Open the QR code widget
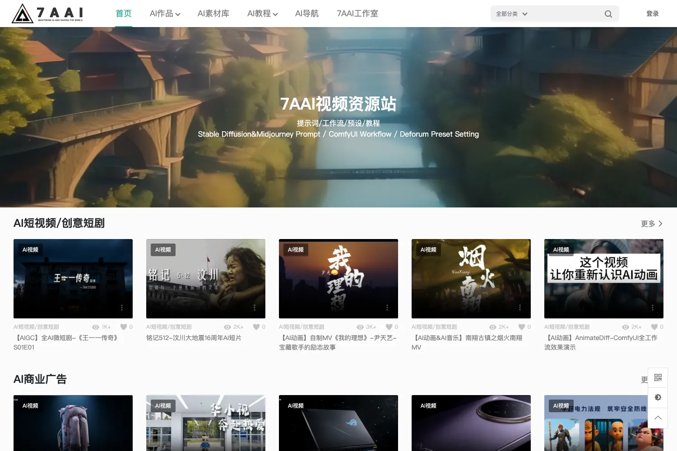Image resolution: width=677 pixels, height=451 pixels. click(x=658, y=377)
